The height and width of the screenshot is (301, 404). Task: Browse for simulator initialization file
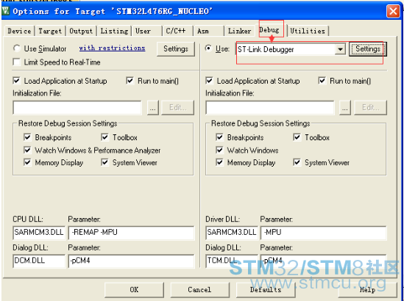click(153, 107)
